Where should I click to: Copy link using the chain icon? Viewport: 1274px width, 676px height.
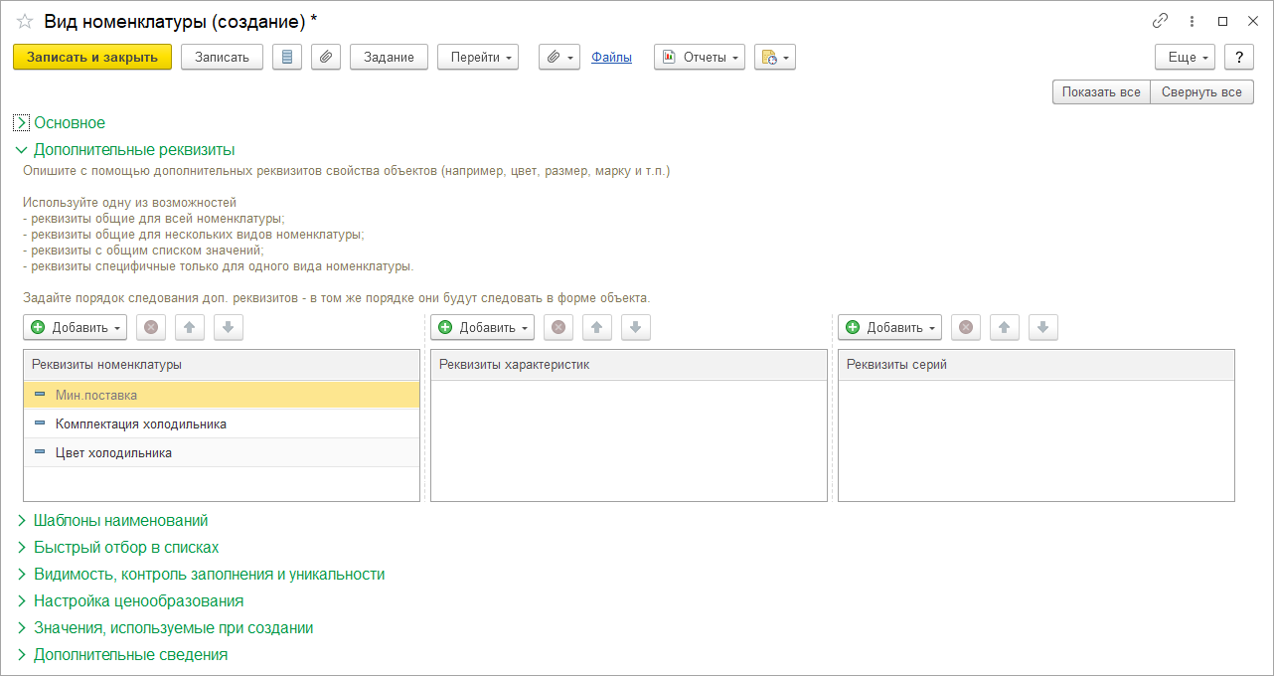click(x=1160, y=21)
